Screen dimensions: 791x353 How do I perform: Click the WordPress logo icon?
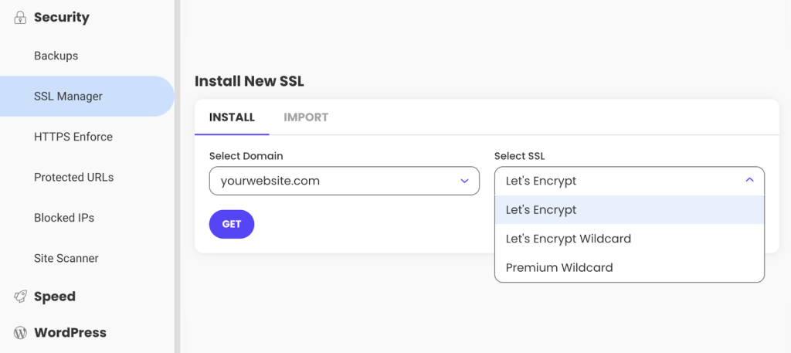click(x=20, y=333)
